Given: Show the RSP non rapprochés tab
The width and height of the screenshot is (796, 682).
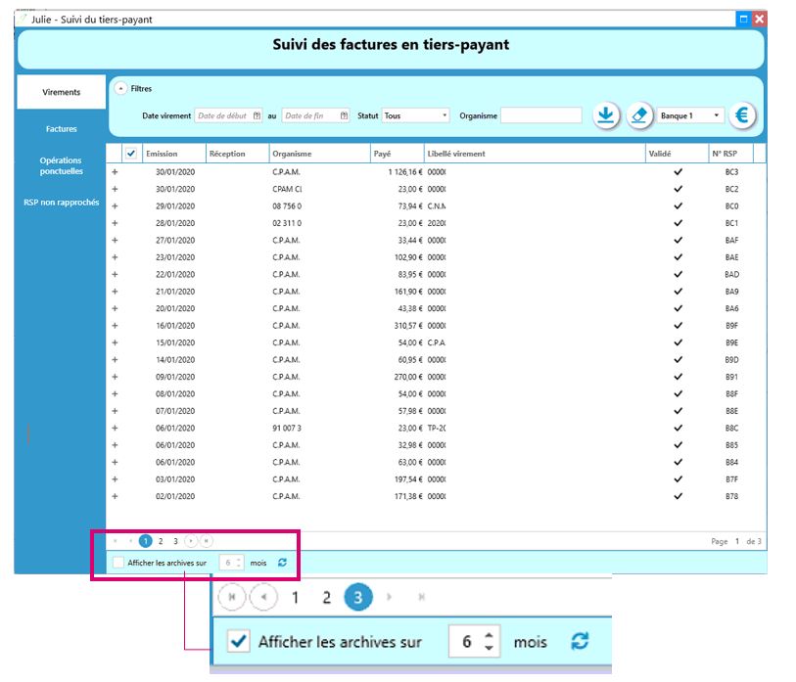Looking at the screenshot, I should click(x=62, y=202).
